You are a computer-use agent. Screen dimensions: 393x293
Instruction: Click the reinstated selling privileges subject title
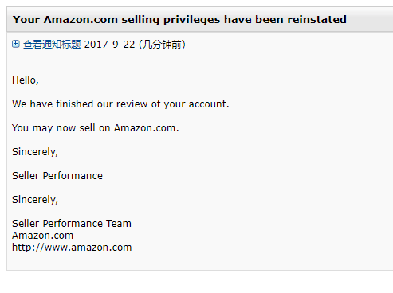(179, 20)
